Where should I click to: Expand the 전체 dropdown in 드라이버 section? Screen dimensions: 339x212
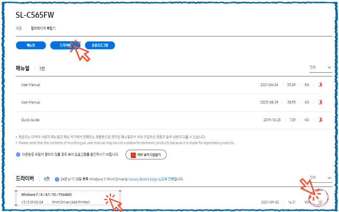coord(321,178)
